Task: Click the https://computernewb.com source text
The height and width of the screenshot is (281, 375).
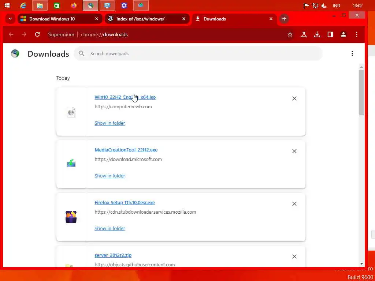Action: 123,107
